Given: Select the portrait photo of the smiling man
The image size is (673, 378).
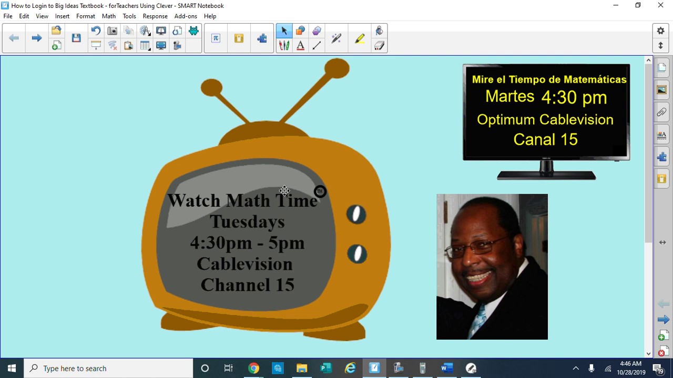Looking at the screenshot, I should (x=492, y=267).
